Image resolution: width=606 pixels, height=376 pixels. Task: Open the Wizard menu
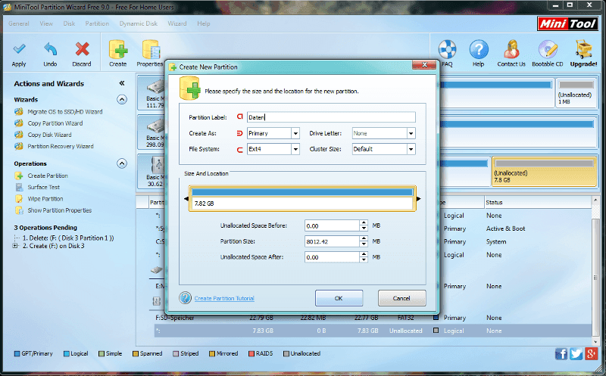pos(177,23)
